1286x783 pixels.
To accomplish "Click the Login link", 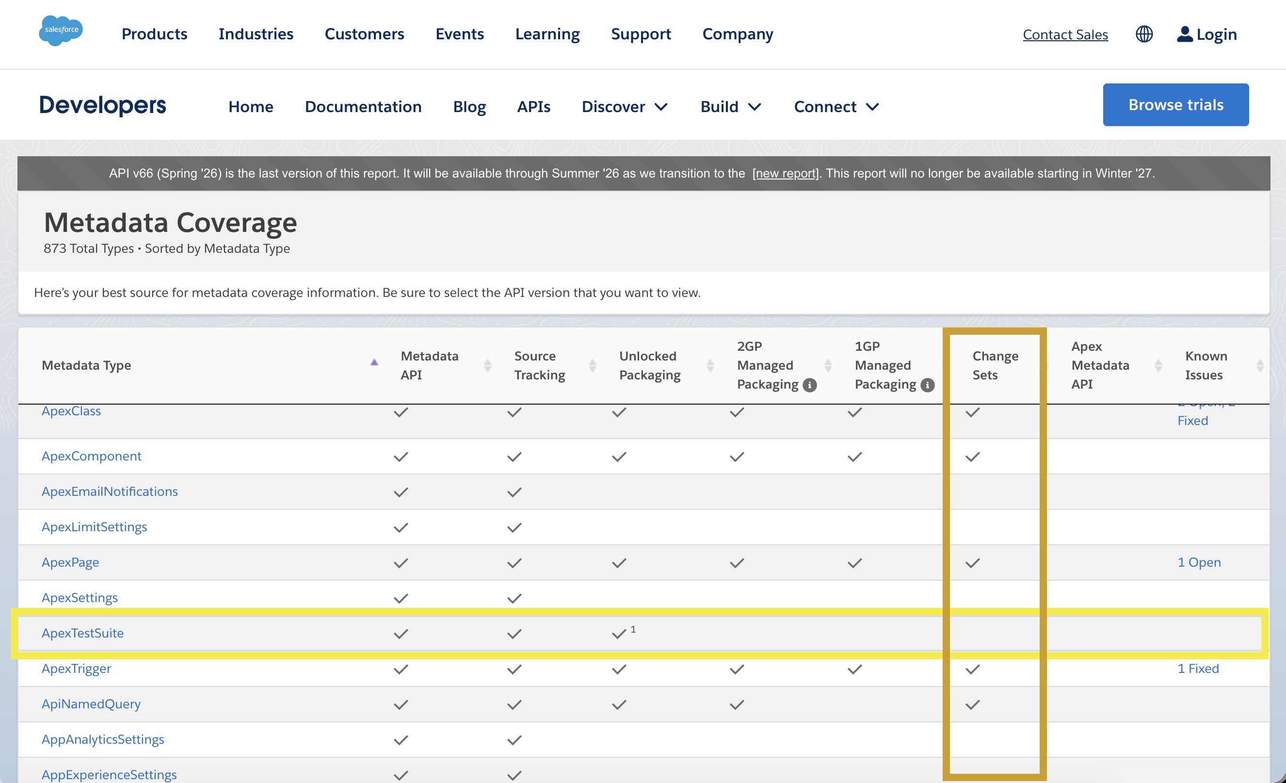I will pos(1216,34).
